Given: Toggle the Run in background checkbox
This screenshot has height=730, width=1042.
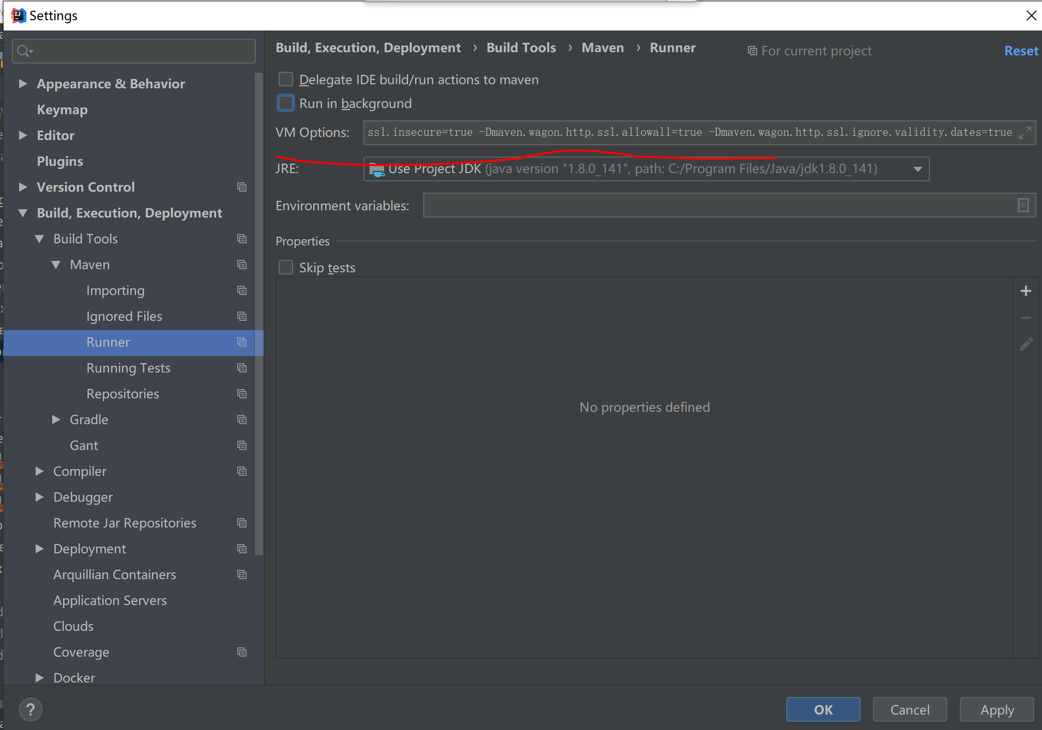Looking at the screenshot, I should pyautogui.click(x=286, y=103).
